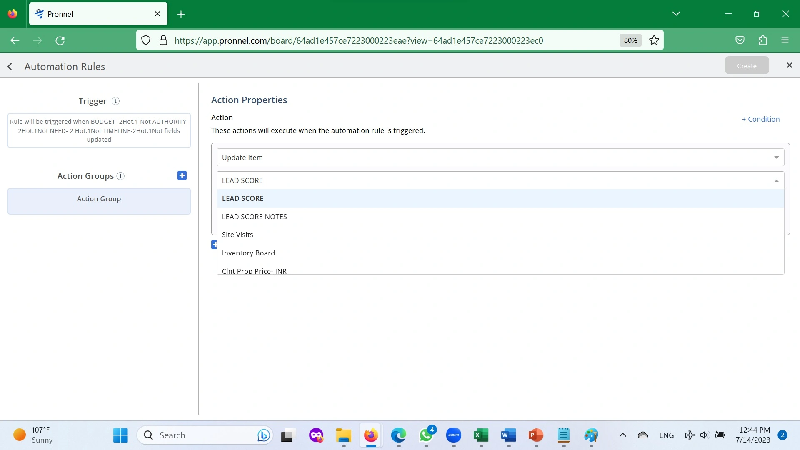Add a condition via the + Condition link

pos(761,119)
